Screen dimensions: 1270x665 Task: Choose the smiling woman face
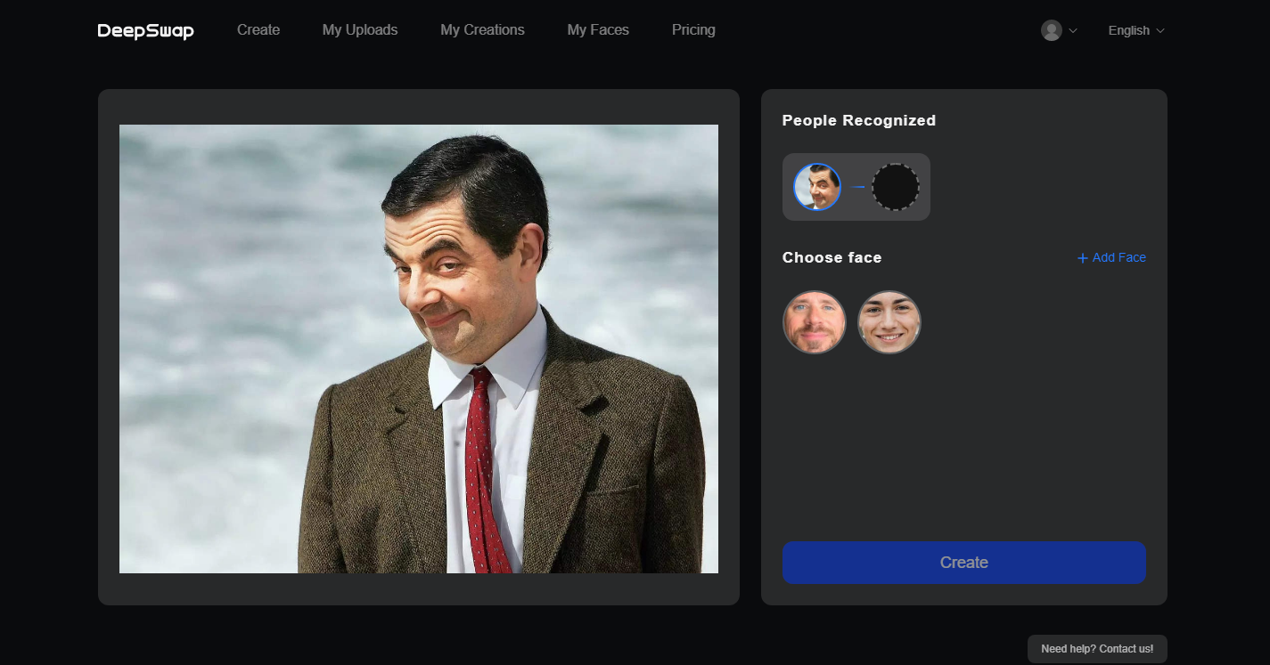[889, 322]
